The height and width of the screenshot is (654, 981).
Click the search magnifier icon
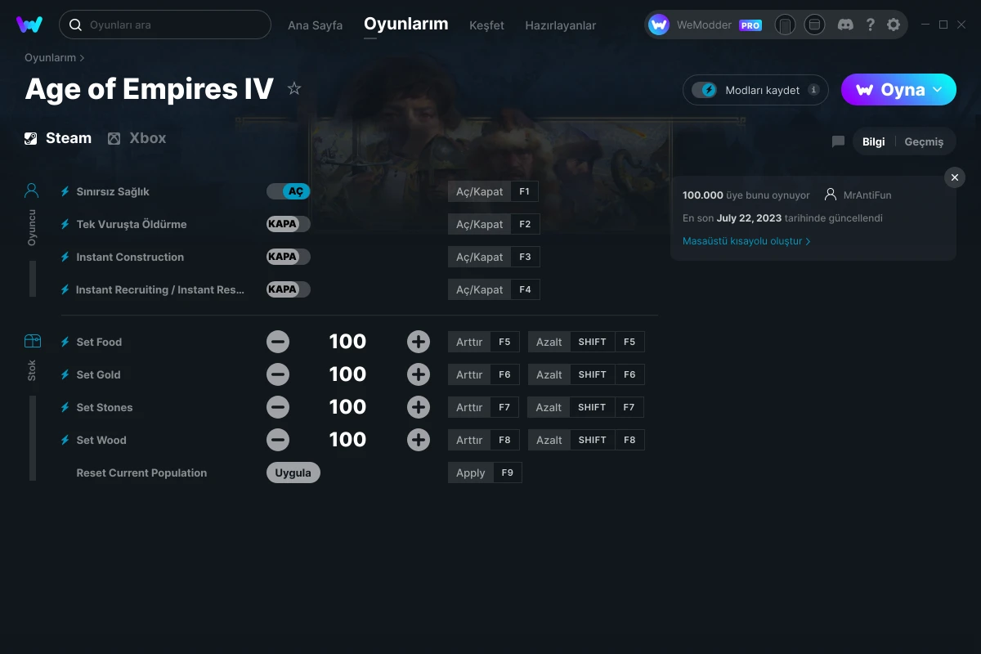click(x=75, y=25)
